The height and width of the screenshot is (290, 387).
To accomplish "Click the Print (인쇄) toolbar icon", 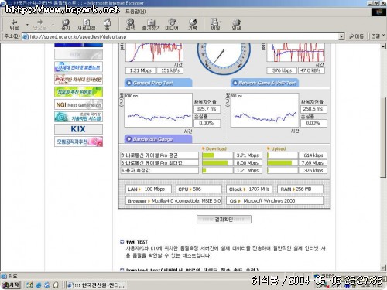I will point(236,25).
